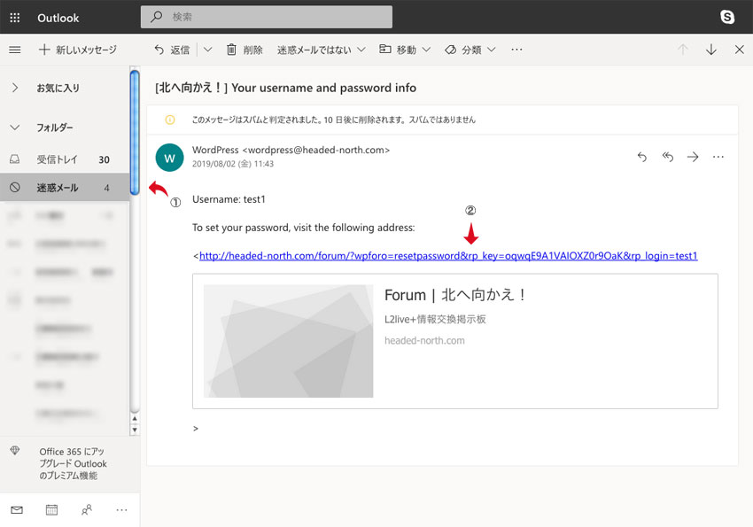Select the 受信トレイ inbox folder
Image resolution: width=753 pixels, height=527 pixels.
(x=58, y=159)
